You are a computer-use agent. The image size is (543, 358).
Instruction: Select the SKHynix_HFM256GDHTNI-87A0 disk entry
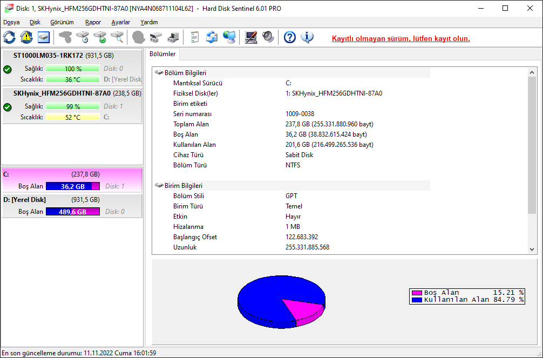point(72,106)
